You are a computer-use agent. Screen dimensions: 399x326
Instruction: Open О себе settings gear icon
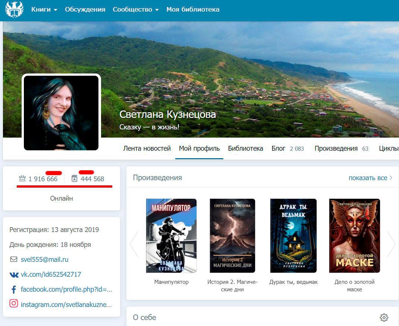click(384, 317)
